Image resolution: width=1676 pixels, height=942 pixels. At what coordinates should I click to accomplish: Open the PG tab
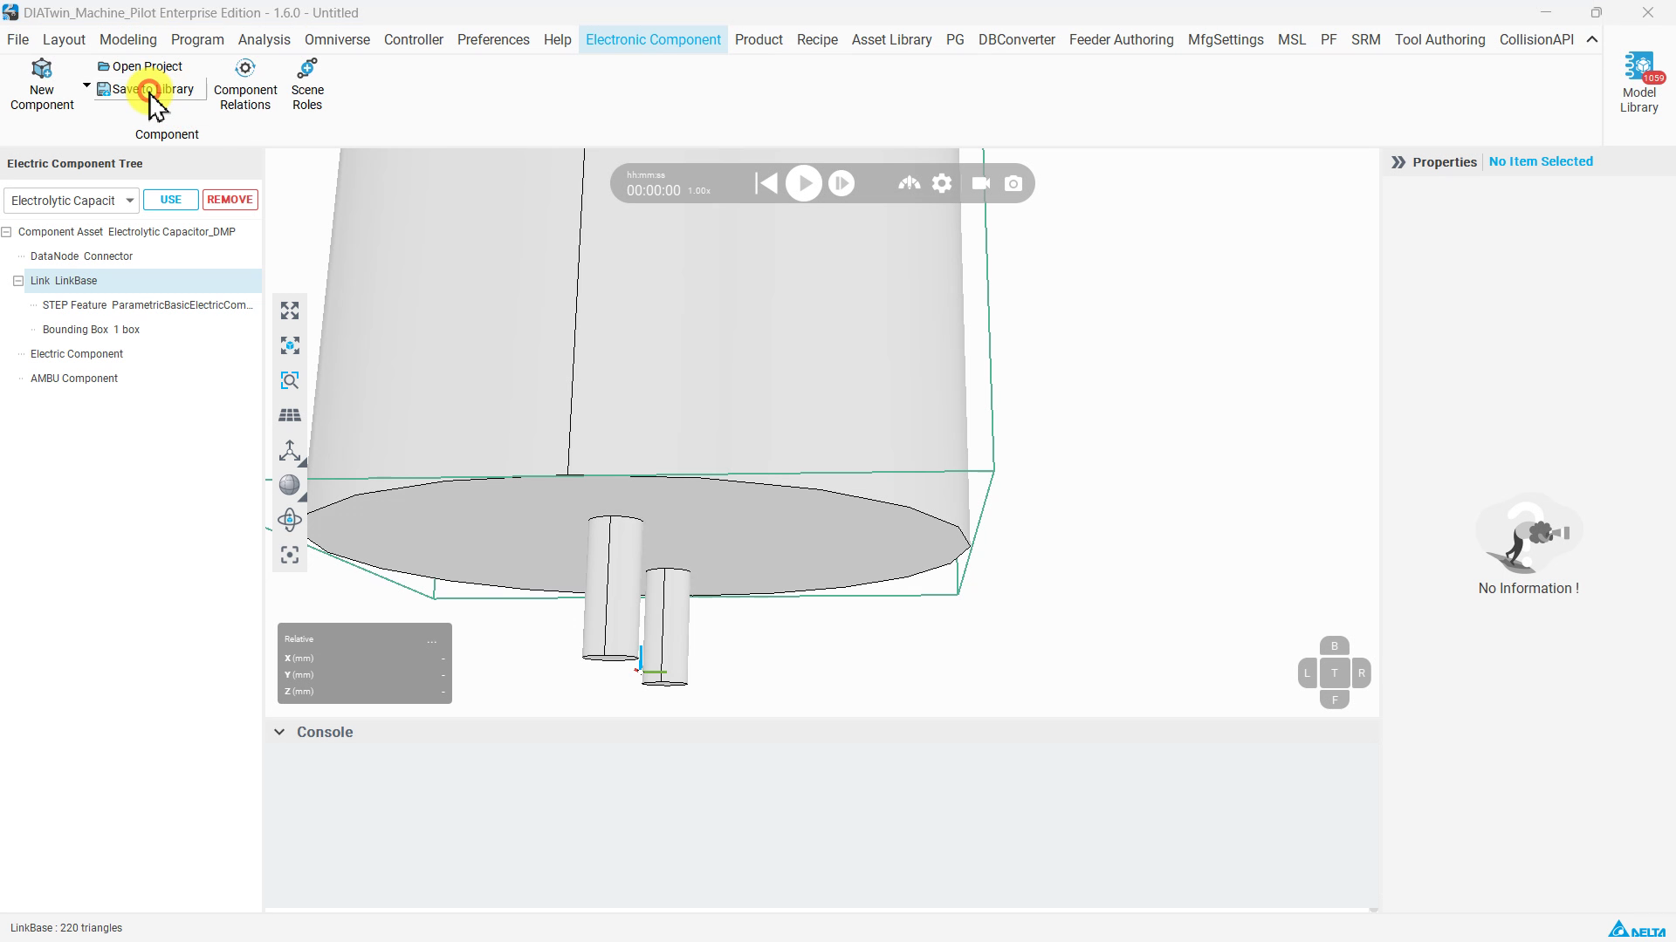(x=955, y=39)
